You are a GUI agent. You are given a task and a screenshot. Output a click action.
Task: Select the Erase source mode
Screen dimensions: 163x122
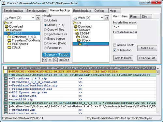tap(45, 39)
